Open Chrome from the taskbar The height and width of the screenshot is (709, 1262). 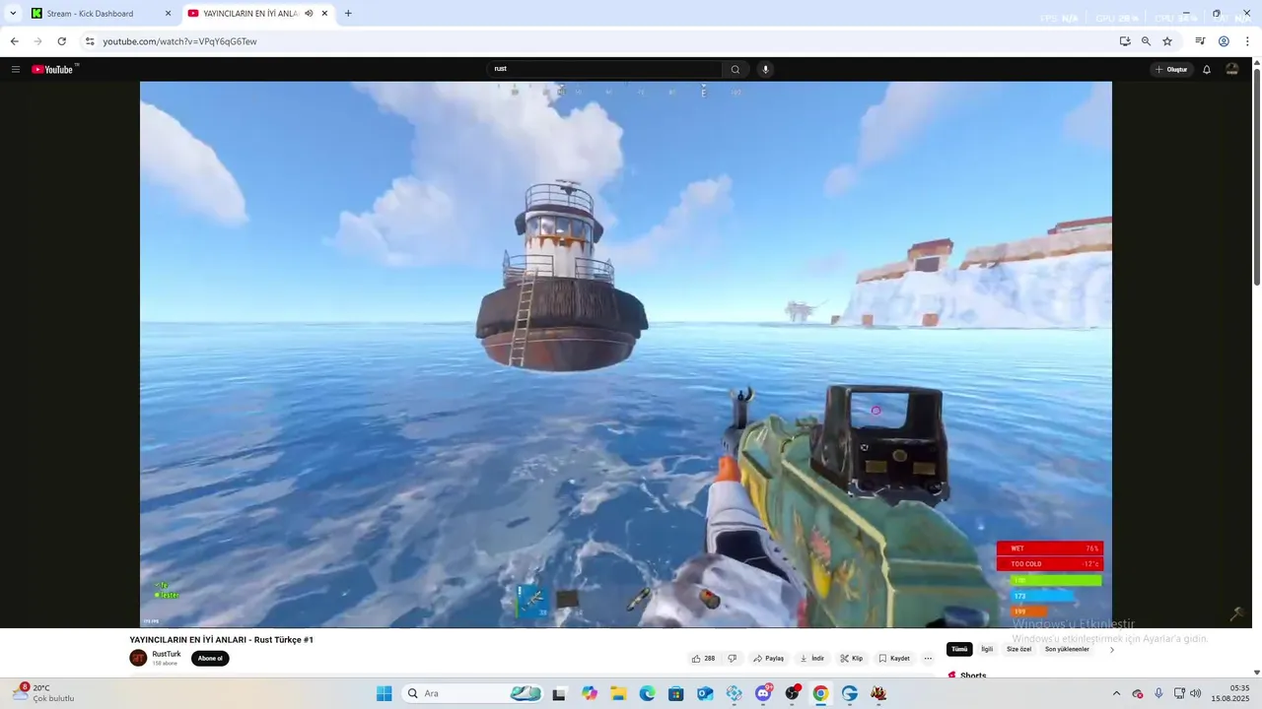click(820, 693)
